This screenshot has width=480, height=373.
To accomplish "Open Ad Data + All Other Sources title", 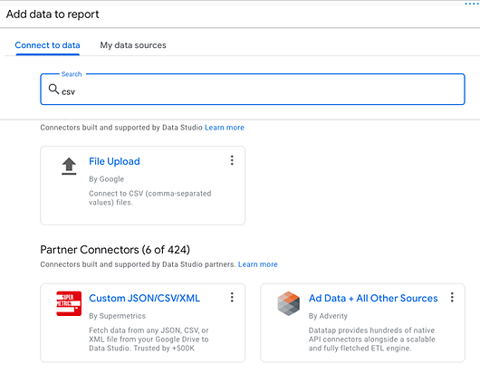I will pos(373,299).
